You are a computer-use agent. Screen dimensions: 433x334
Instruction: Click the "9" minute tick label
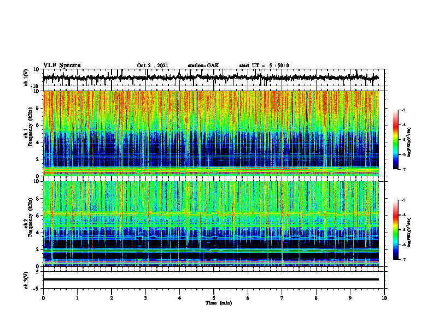coord(350,298)
